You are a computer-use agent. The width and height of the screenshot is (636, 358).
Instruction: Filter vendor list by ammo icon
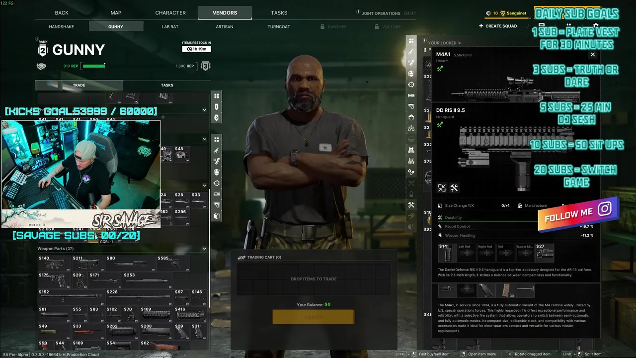coord(217,161)
